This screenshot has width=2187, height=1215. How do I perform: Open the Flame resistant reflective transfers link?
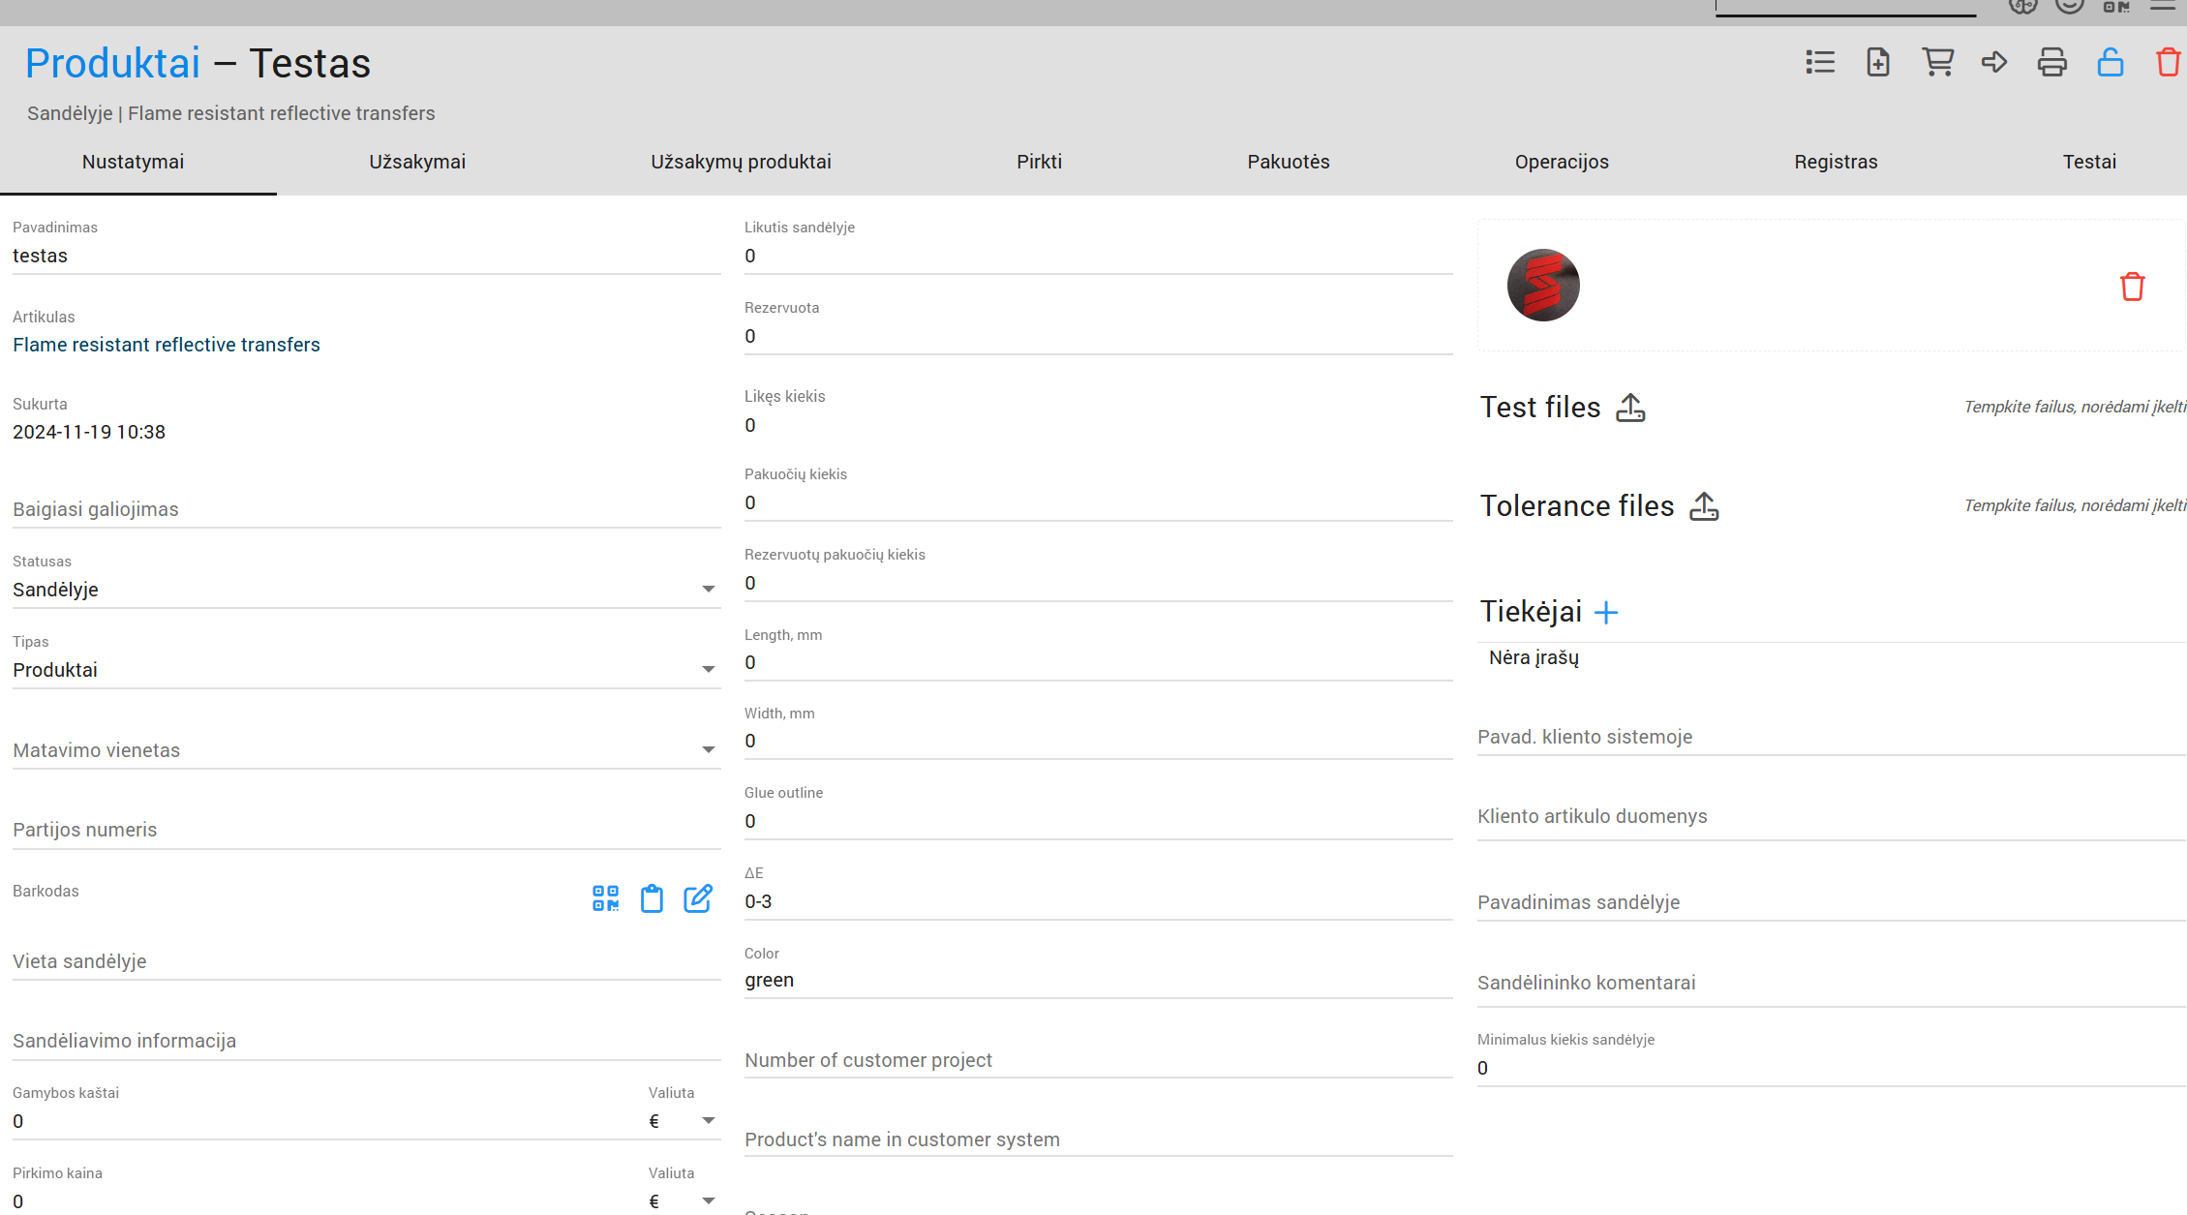pyautogui.click(x=167, y=345)
